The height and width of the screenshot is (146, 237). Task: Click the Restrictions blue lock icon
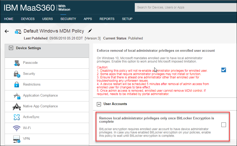17,85
